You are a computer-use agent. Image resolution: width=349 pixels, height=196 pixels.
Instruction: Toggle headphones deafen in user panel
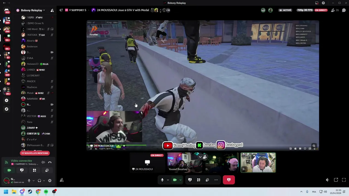39,180
